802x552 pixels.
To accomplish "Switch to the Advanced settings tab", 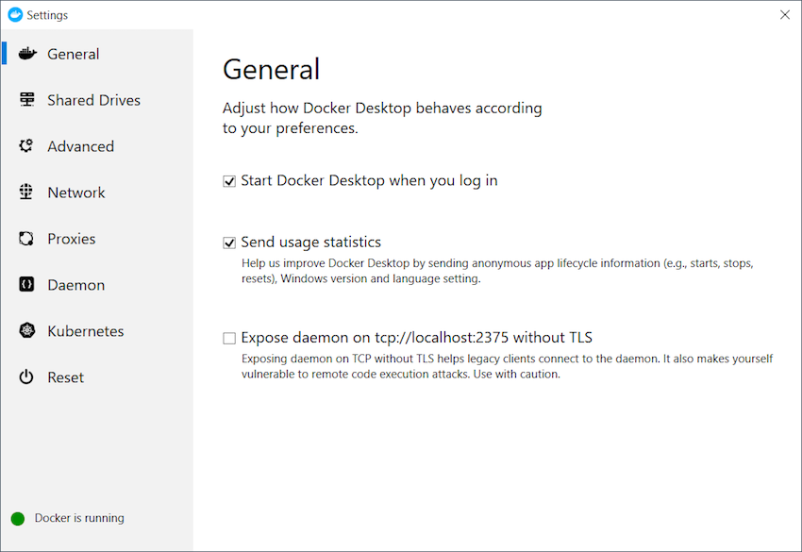I will [81, 146].
